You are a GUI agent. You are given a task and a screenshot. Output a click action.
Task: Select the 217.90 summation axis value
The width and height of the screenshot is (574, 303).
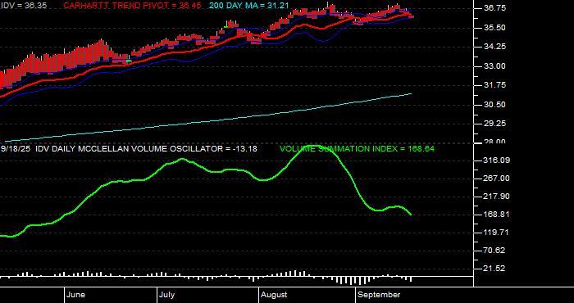(x=497, y=197)
